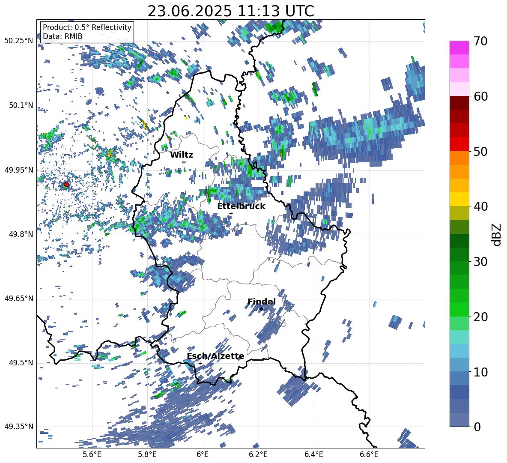The height and width of the screenshot is (463, 507).
Task: Click the red radar site marker
Action: point(66,184)
